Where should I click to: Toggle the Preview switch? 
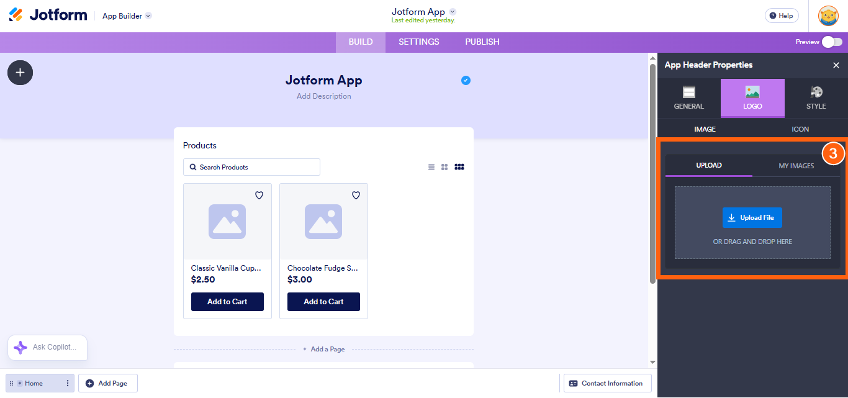832,42
